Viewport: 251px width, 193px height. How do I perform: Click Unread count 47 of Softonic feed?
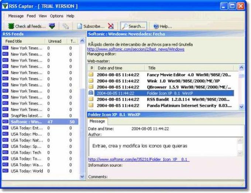pos(50,122)
